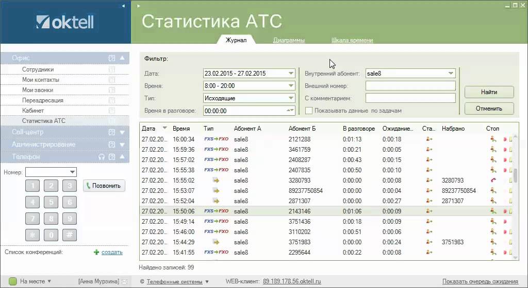Open the Тип call-type dropdown

(291, 98)
